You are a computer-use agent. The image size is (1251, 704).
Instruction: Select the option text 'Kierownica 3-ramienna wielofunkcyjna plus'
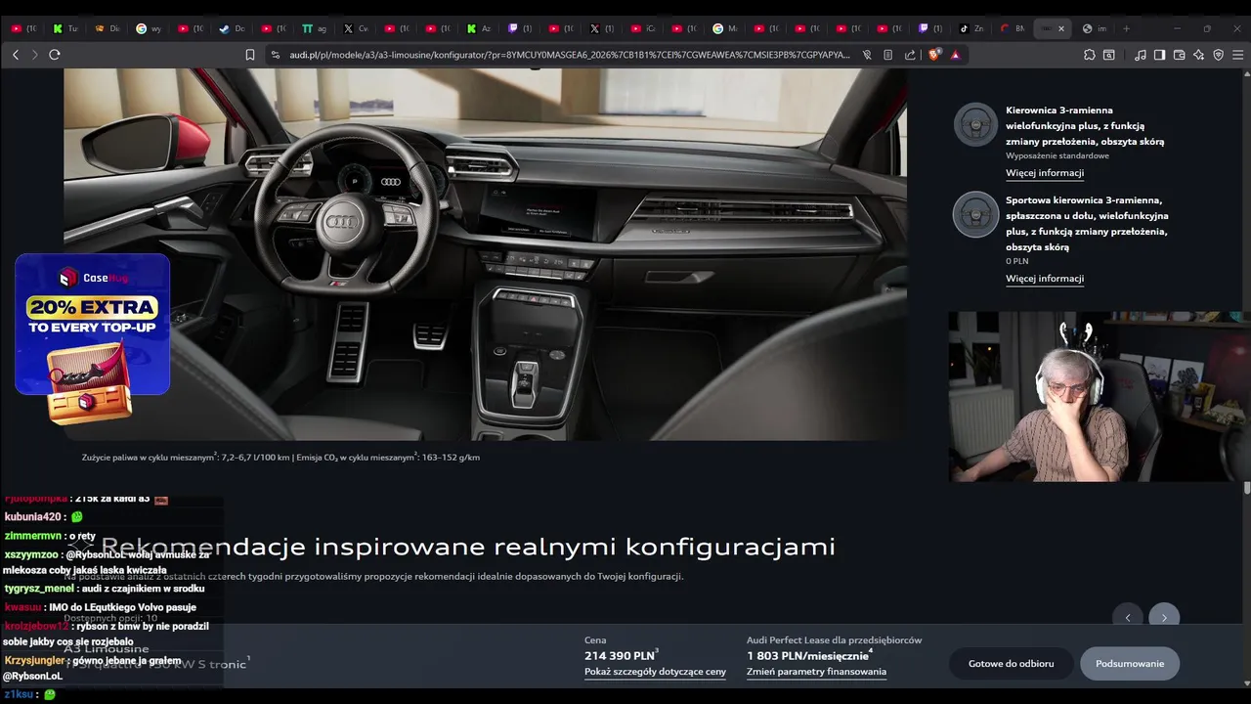1085,125
